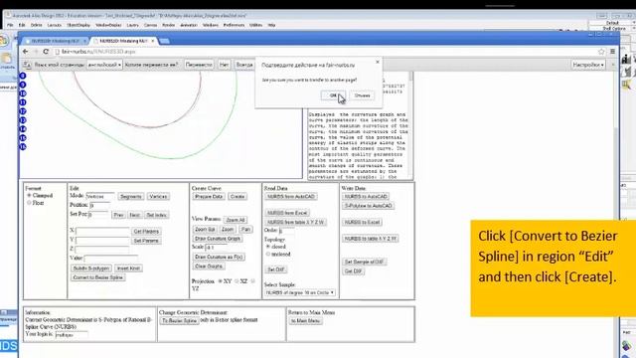Switch to the inactive NURBS3D tab
Viewport: 636px width, 358px height.
[55, 41]
